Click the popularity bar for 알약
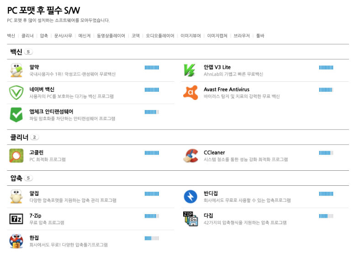 coord(152,68)
